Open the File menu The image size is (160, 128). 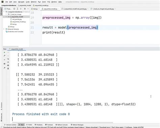(x=7, y=2)
